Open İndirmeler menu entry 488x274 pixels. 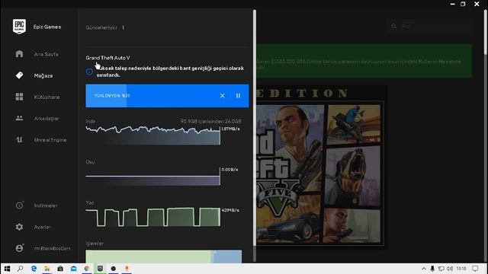pos(46,205)
